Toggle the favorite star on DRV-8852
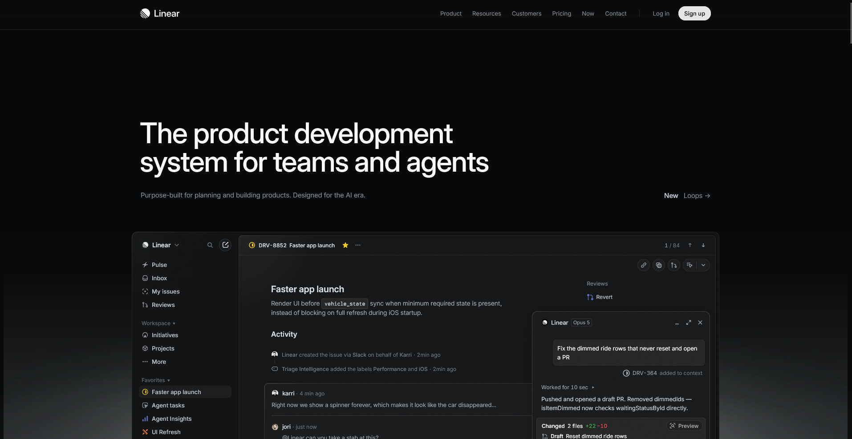Screen dimensions: 852x439 pos(345,245)
